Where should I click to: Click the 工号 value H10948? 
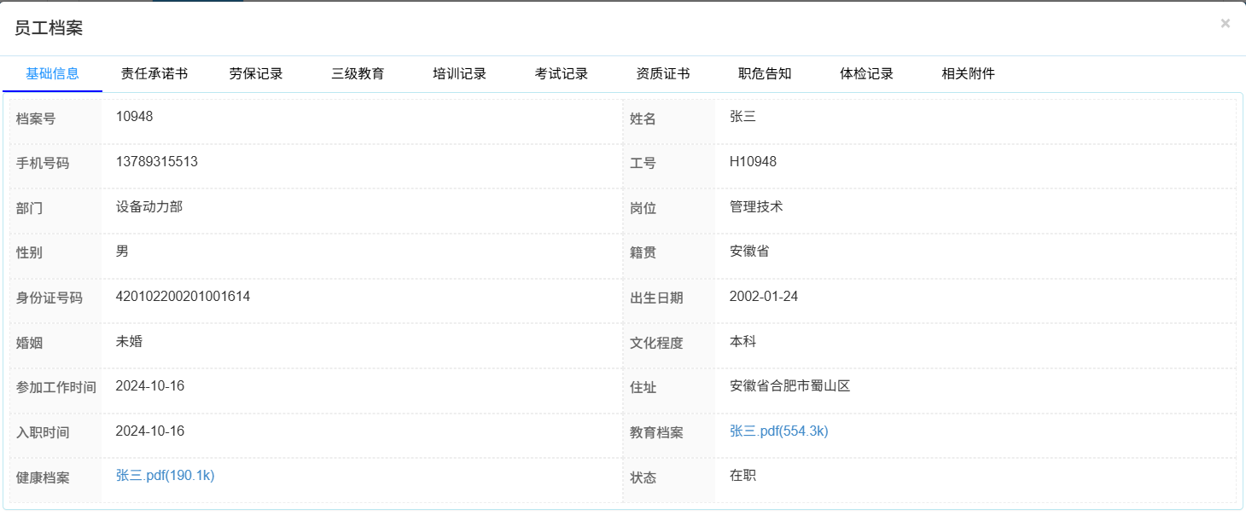[x=754, y=162]
